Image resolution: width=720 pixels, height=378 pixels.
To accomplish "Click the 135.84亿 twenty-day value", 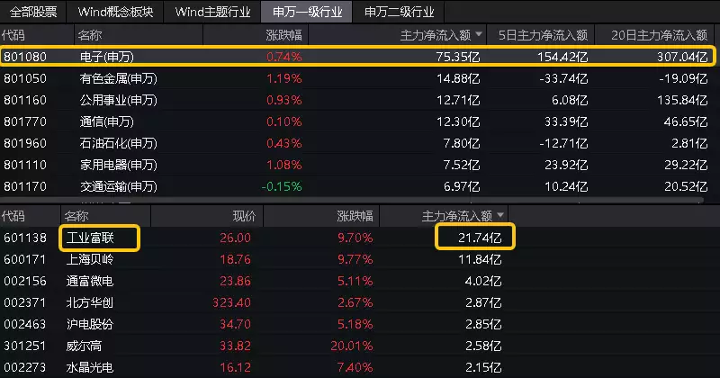I will point(682,100).
